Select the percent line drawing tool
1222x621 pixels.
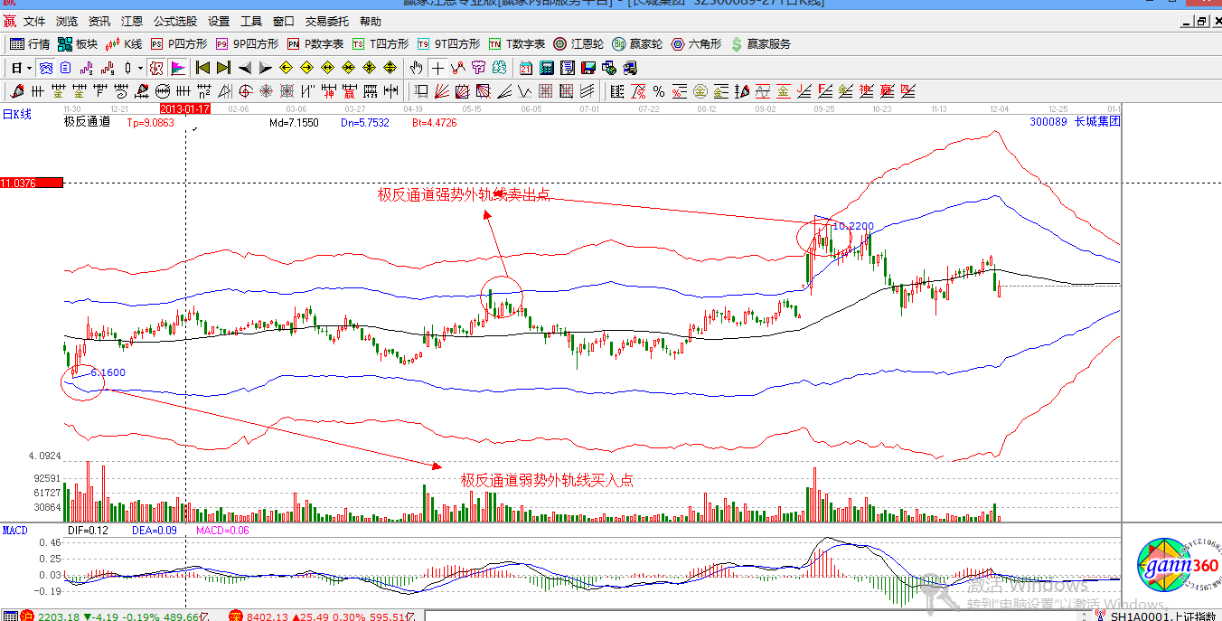click(659, 91)
